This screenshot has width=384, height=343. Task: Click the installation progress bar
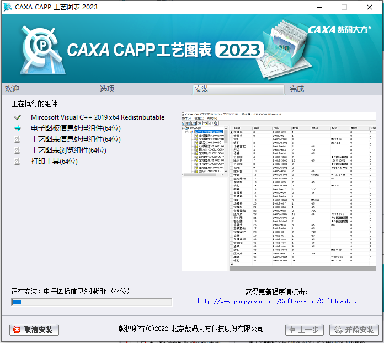92,302
